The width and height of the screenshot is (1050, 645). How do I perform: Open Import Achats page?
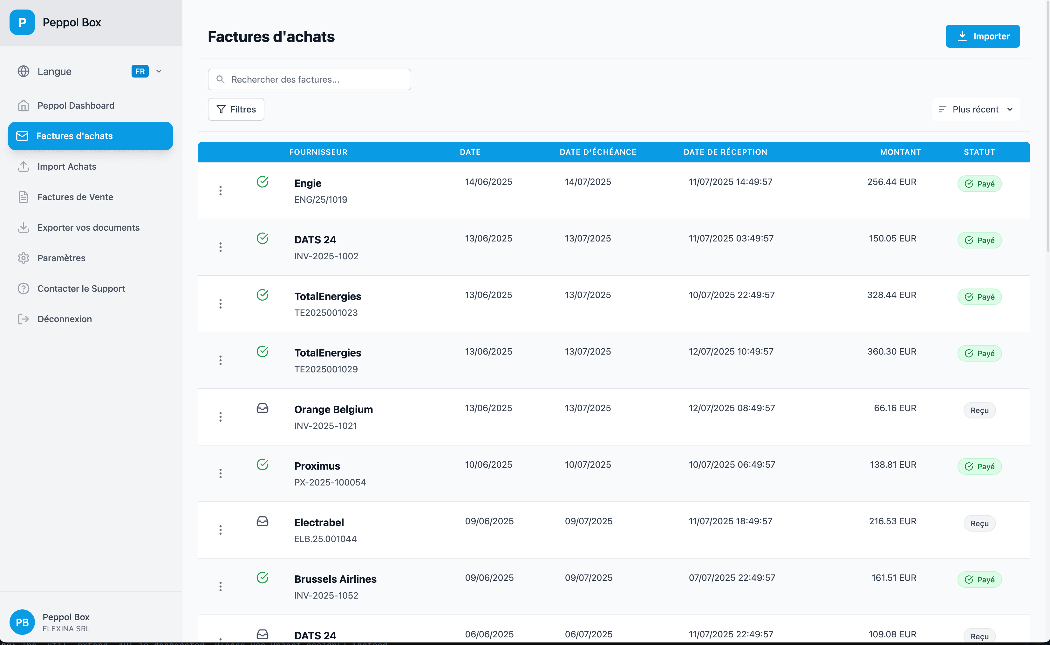pyautogui.click(x=91, y=166)
